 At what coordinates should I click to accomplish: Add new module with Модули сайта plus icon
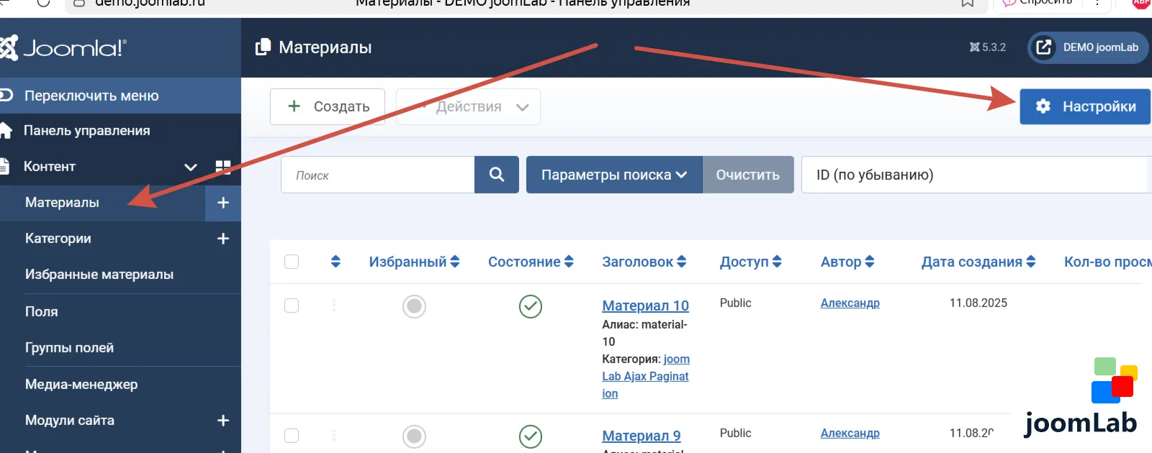click(x=223, y=421)
